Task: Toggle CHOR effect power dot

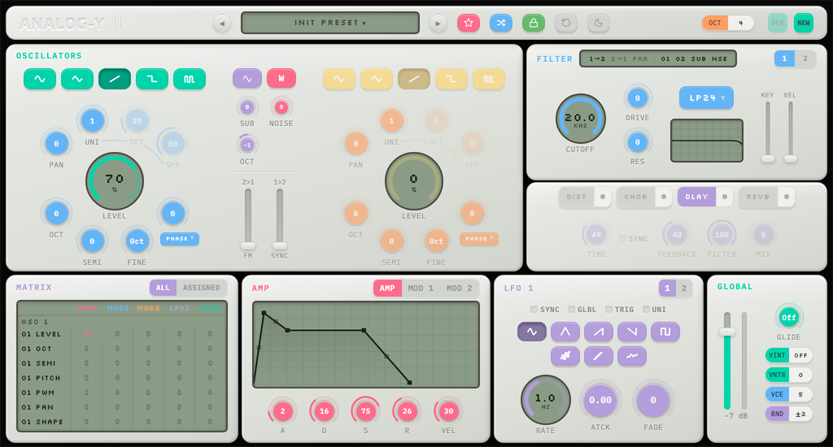Action: [664, 197]
